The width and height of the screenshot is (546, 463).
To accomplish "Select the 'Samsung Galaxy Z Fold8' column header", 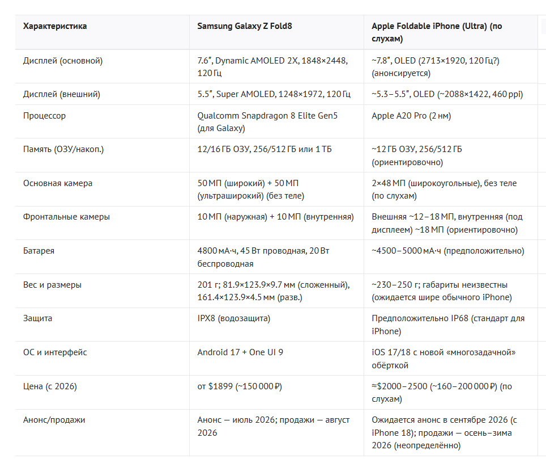I will point(245,26).
